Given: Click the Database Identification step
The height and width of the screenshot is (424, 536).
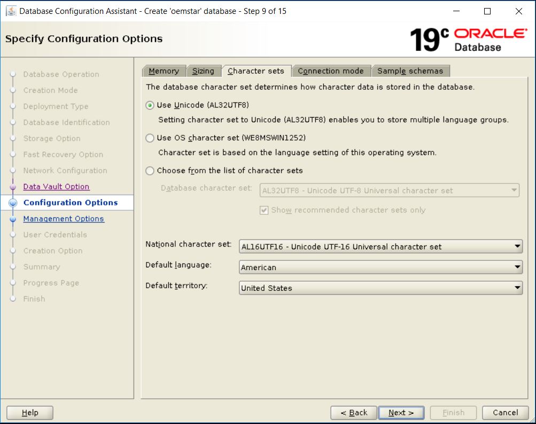Looking at the screenshot, I should pyautogui.click(x=67, y=122).
